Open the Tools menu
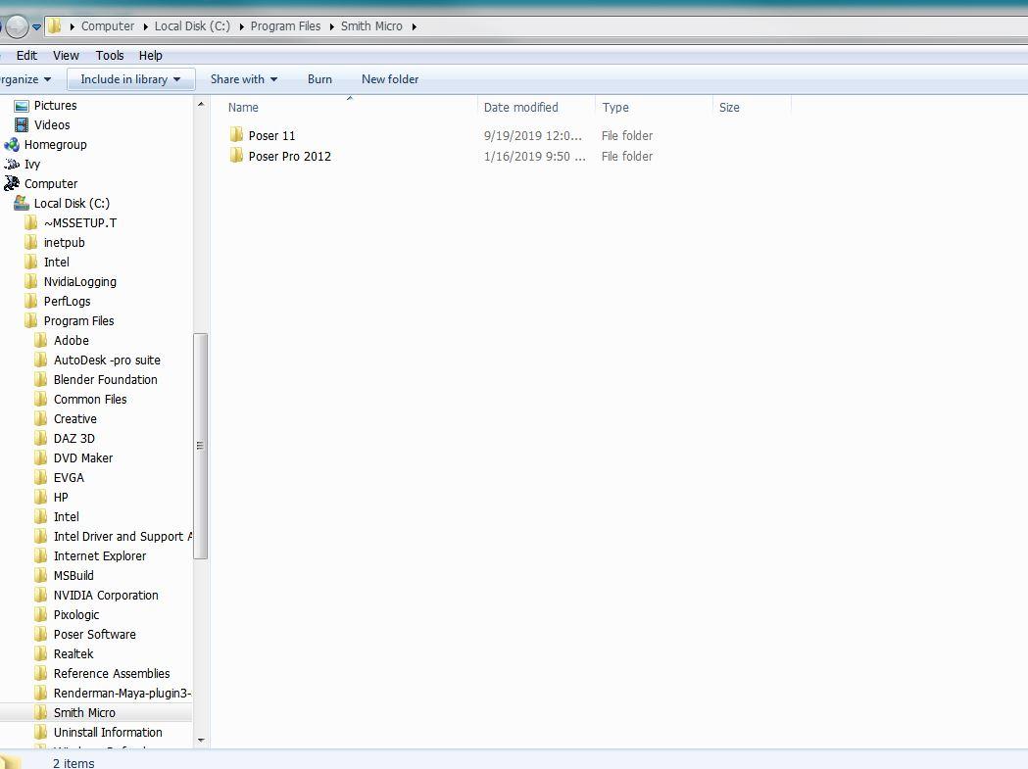 (x=110, y=55)
